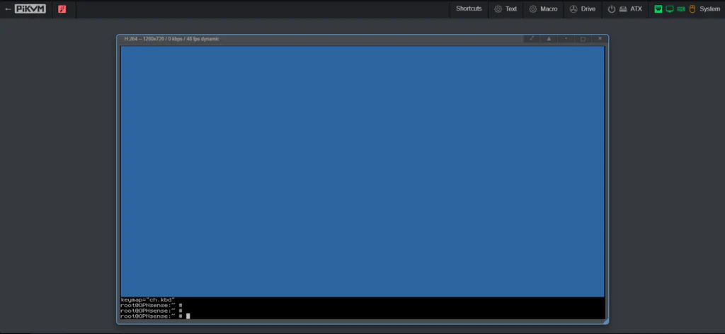Click the orange mouse status icon

692,9
